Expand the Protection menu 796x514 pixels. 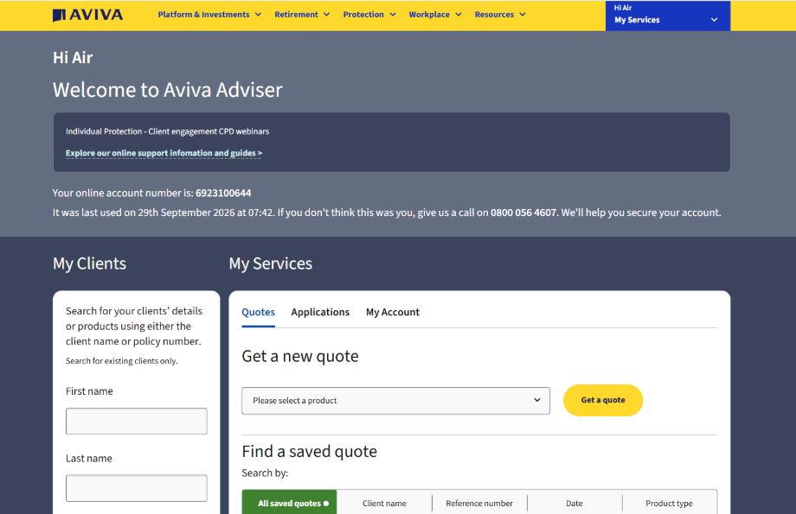point(369,15)
